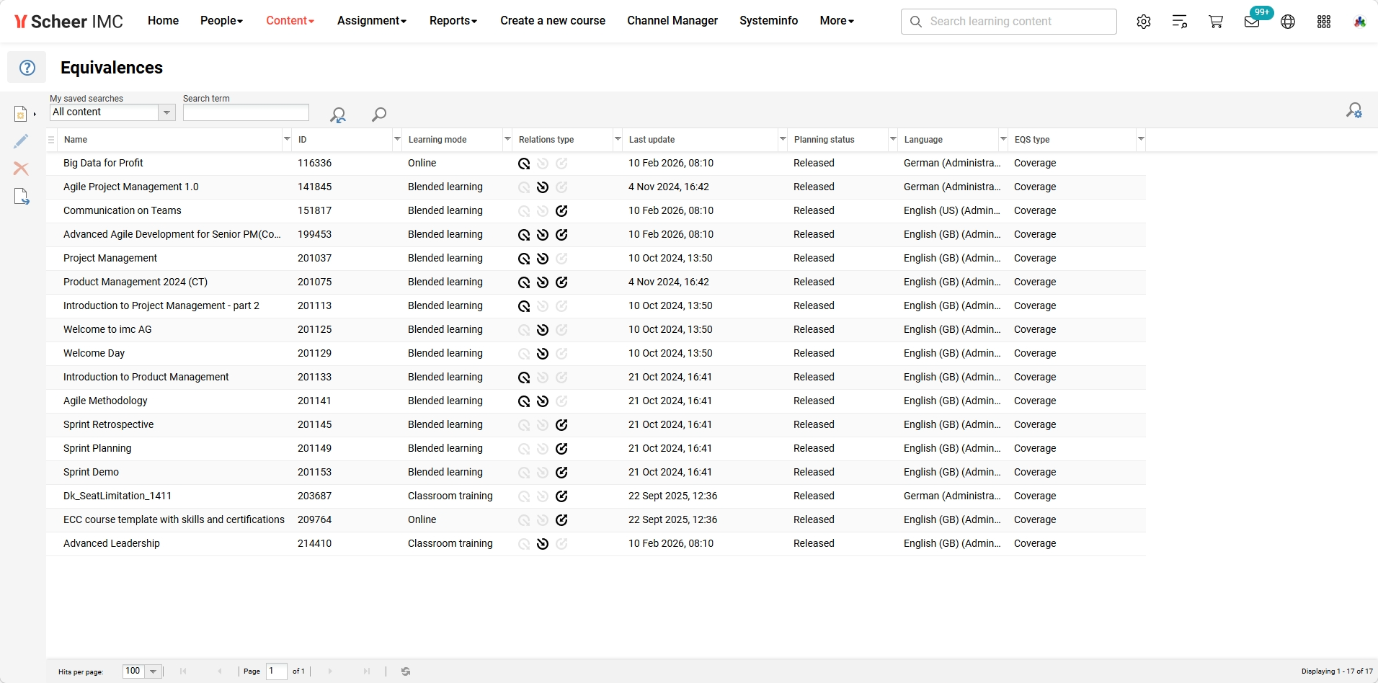Screen dimensions: 1378x683
Task: Click the first relation icon for Big Data for Profit
Action: 524,164
